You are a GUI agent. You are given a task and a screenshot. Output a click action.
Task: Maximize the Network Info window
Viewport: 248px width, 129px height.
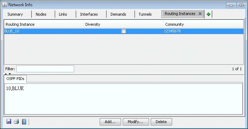coord(241,5)
